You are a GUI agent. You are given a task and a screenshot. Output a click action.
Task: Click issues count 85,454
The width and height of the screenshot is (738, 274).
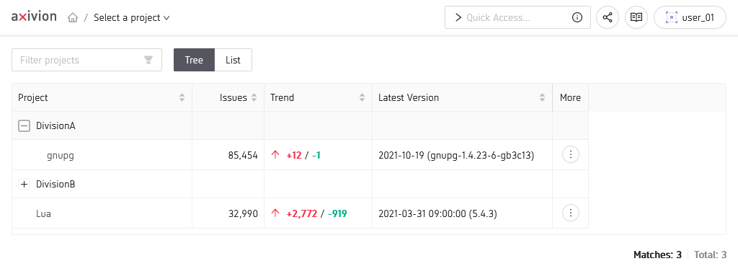[243, 155]
